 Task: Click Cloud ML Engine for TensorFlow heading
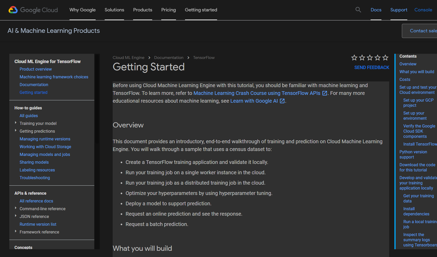point(48,61)
